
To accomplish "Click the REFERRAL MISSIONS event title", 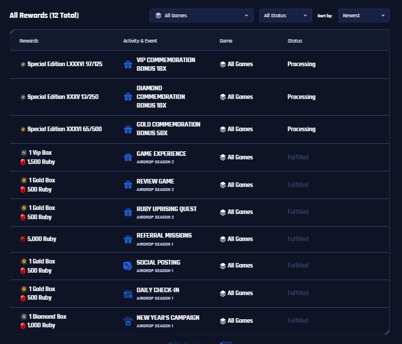I will [164, 235].
